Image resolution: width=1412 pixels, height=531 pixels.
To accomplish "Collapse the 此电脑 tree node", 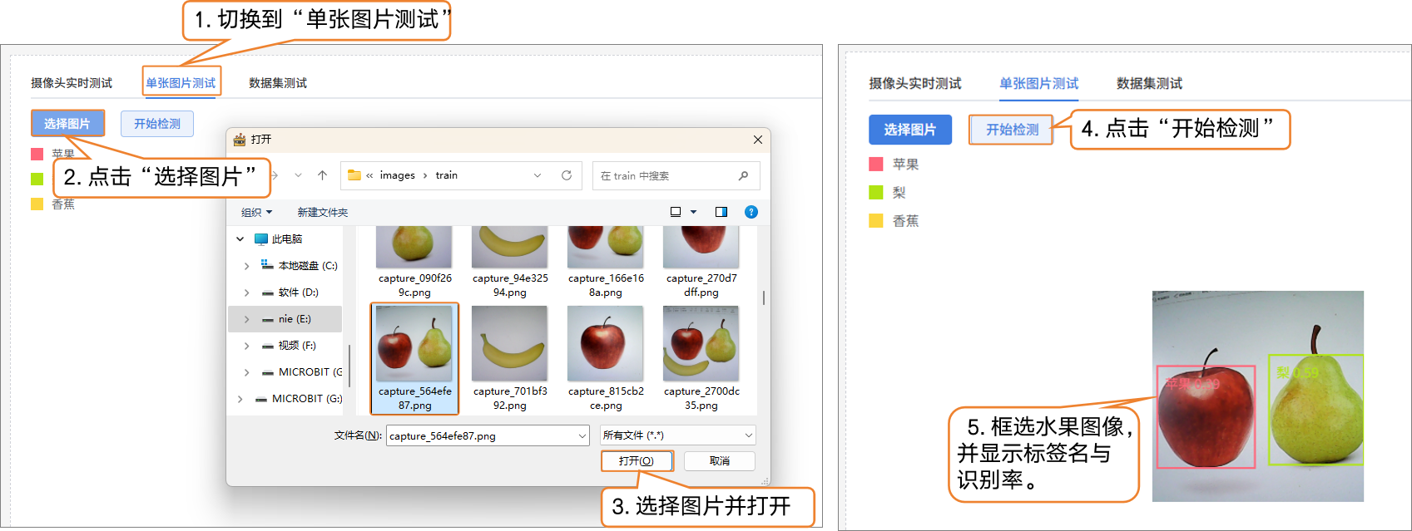I will pos(240,239).
